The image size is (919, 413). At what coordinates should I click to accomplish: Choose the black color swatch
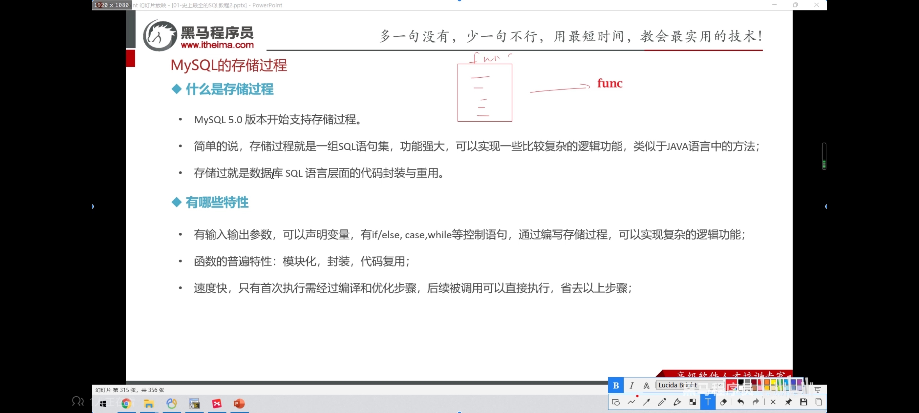[741, 383]
